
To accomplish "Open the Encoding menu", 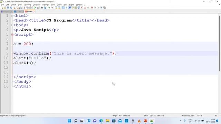I will [27, 4].
